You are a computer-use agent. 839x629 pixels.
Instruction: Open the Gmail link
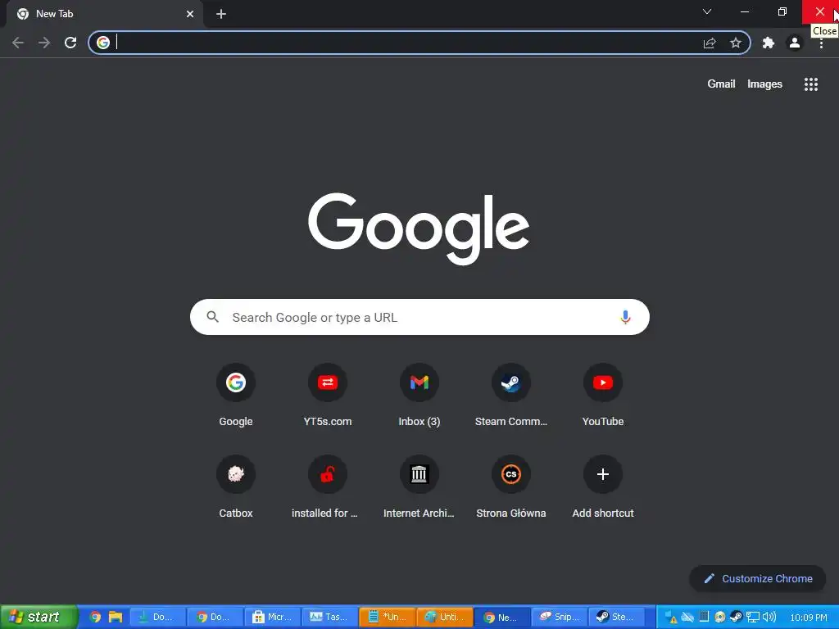pyautogui.click(x=721, y=84)
